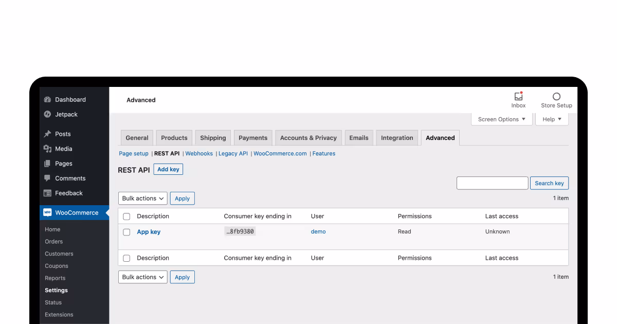Open the top Bulk actions dropdown

(143, 199)
